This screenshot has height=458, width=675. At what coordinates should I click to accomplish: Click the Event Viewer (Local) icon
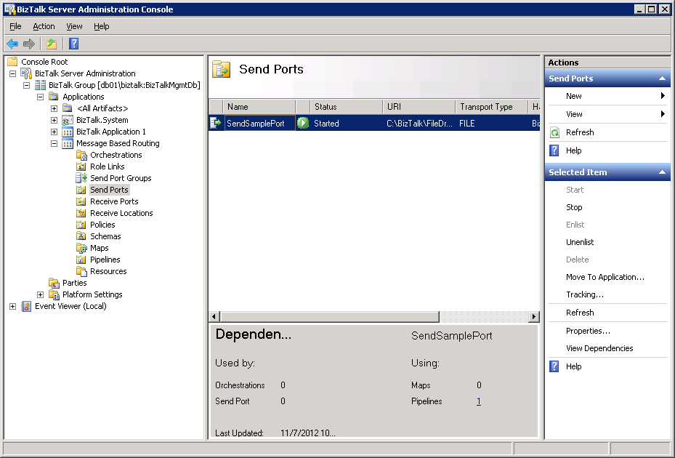tap(26, 306)
